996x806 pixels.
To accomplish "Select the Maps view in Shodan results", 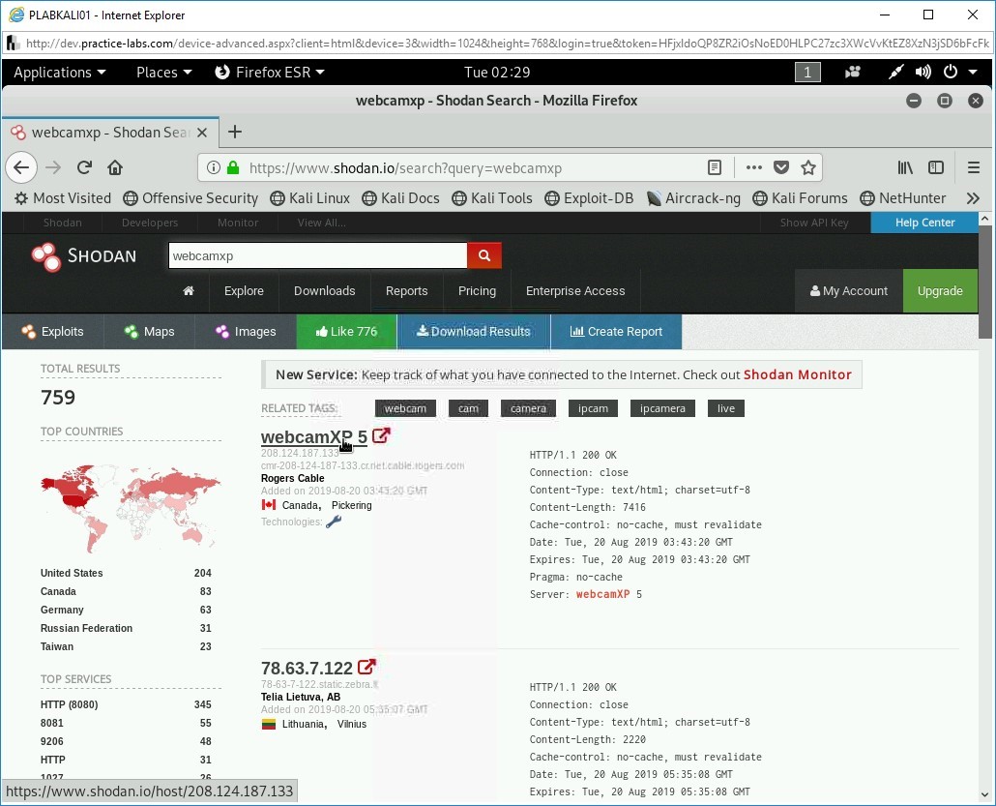I will pyautogui.click(x=148, y=332).
